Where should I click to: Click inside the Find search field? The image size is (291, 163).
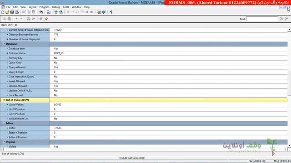click(x=262, y=19)
